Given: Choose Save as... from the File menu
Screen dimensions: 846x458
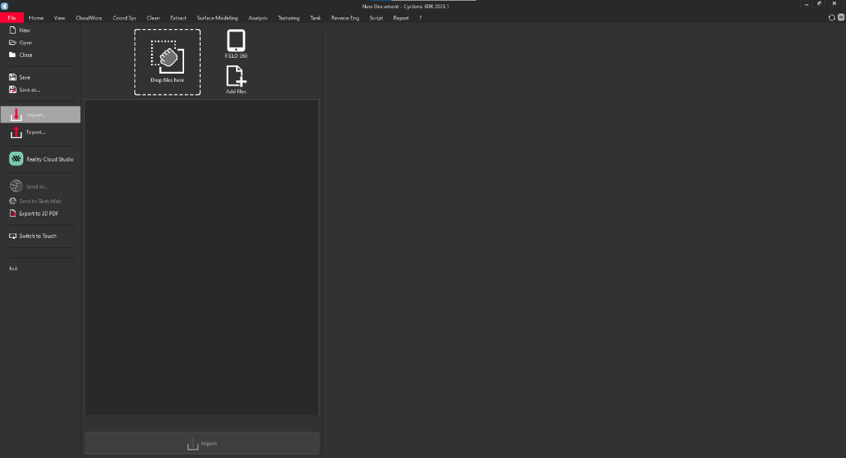Looking at the screenshot, I should [x=29, y=89].
